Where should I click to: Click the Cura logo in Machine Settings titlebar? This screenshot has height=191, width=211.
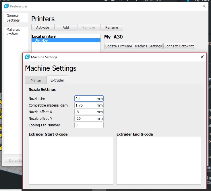27,57
